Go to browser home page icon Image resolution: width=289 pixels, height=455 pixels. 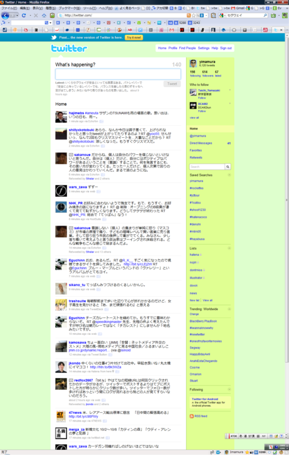point(44,15)
